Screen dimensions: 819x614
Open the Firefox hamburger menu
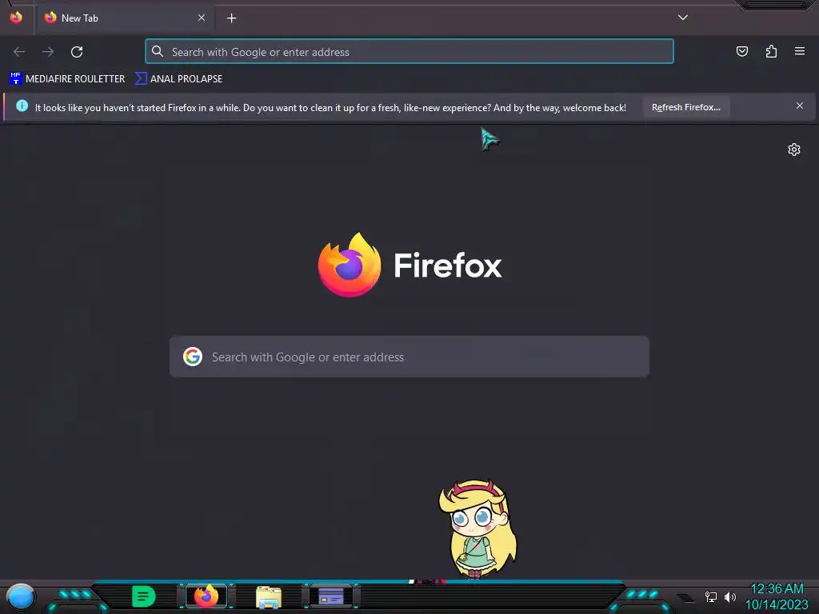coord(800,51)
